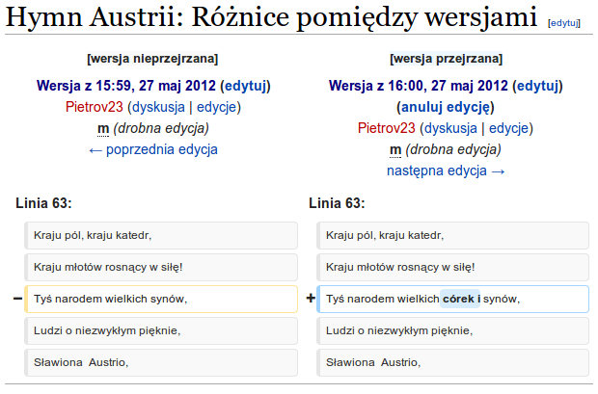The image size is (598, 394).
Task: View edycje of the right-column Pietrov23
Action: coord(508,128)
